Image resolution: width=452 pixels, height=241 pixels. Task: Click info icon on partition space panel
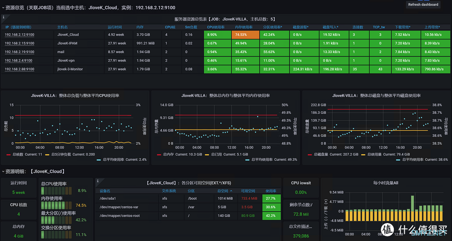pyautogui.click(x=98, y=181)
